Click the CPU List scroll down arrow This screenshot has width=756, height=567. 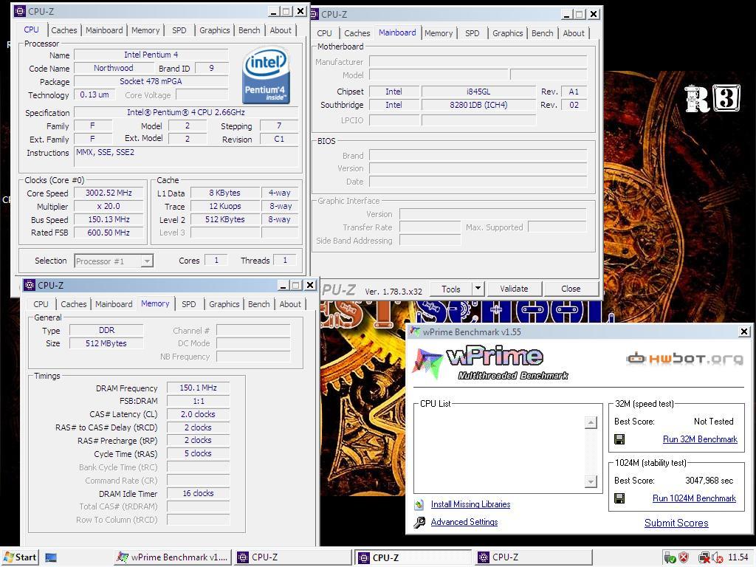591,481
